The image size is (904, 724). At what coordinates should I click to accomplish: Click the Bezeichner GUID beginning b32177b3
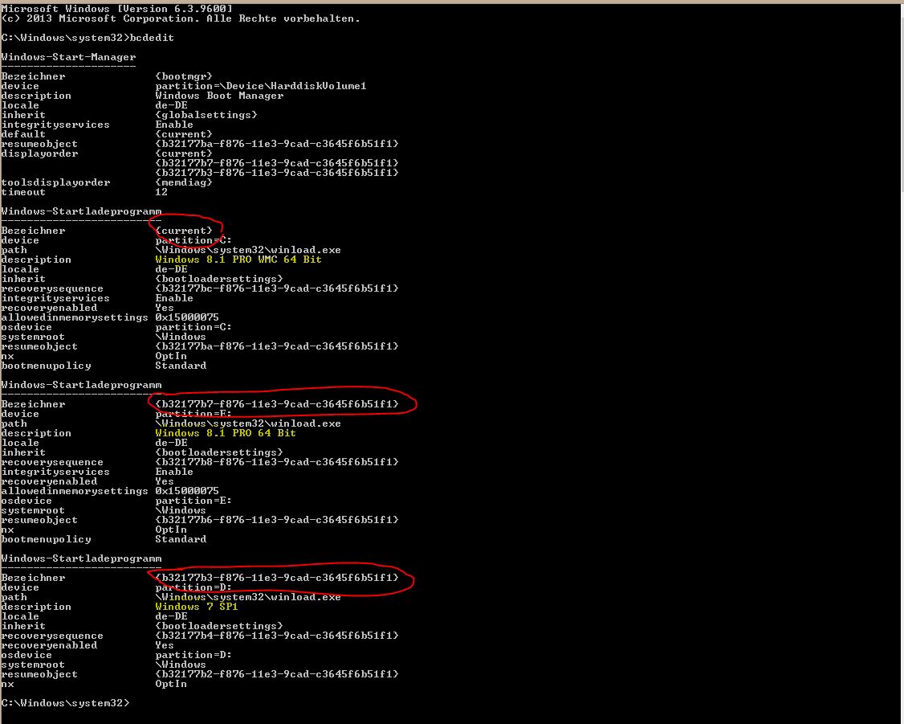pyautogui.click(x=277, y=578)
